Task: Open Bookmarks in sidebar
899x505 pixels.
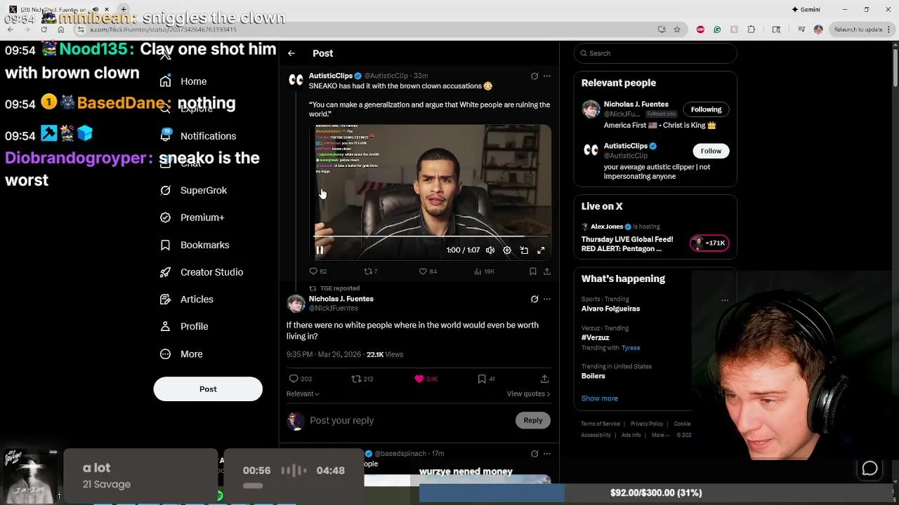Action: click(x=195, y=245)
